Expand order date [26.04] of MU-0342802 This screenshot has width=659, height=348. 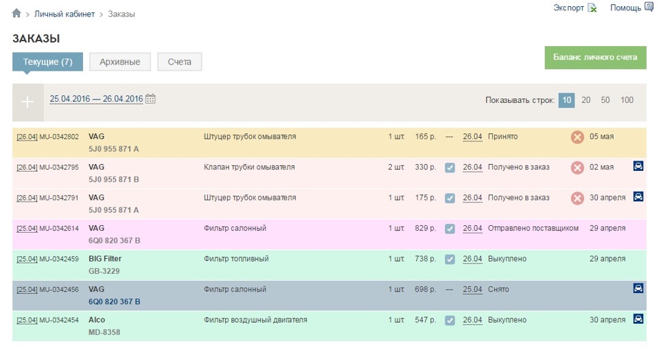coord(27,137)
